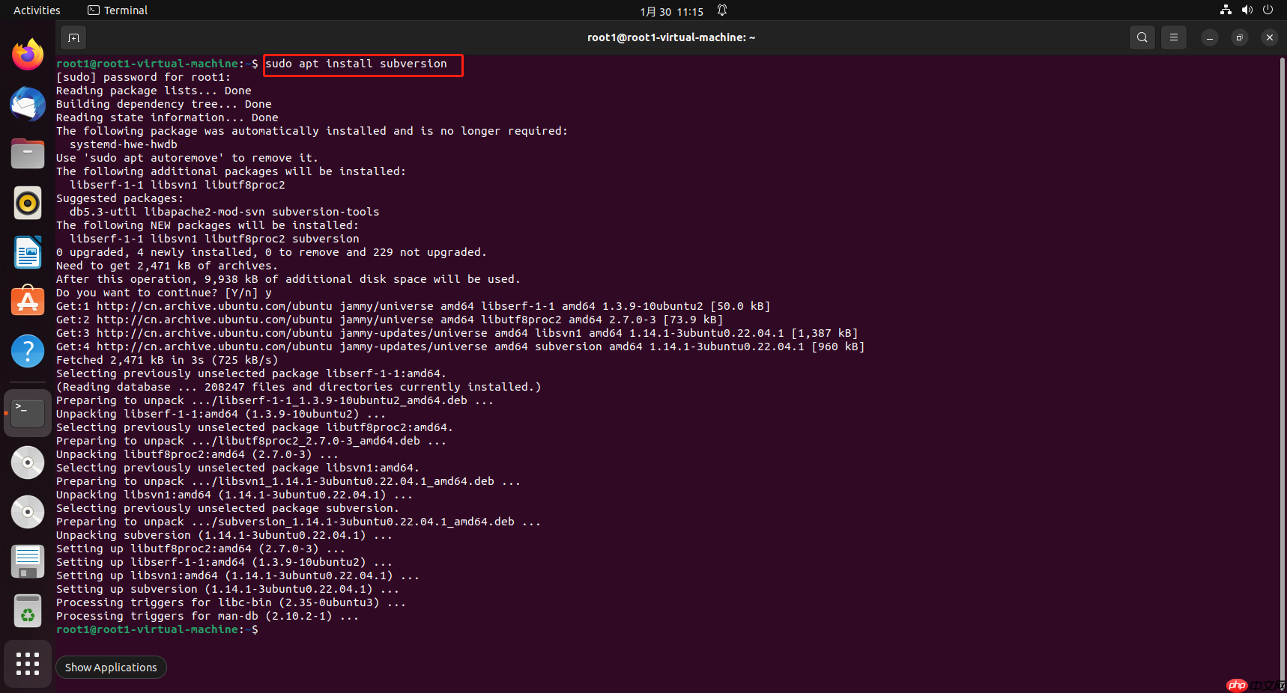This screenshot has width=1287, height=693.
Task: Click the 'Reading package lists... Done' line
Action: point(154,91)
